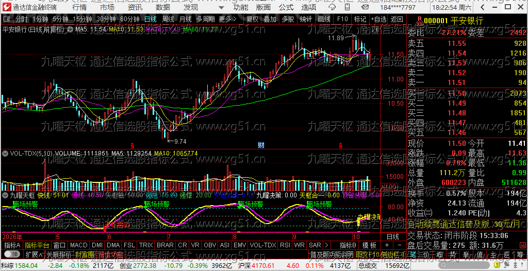Screen dimensions: 528x271
Task: Switch to the MACD indicator tab
Action: (x=79, y=245)
